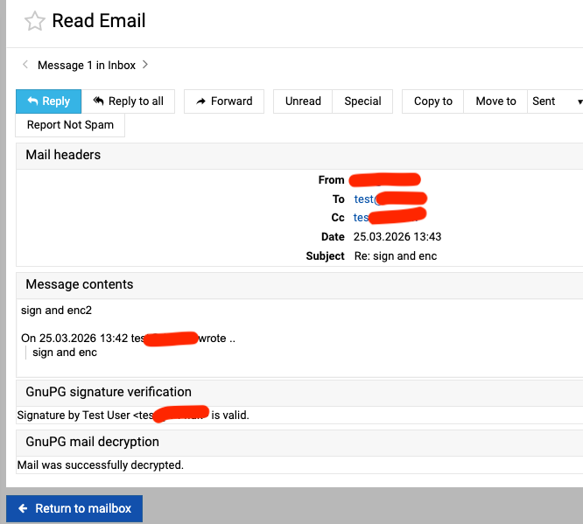Viewport: 583px width, 524px height.
Task: Click Report Not Spam
Action: pyautogui.click(x=70, y=125)
